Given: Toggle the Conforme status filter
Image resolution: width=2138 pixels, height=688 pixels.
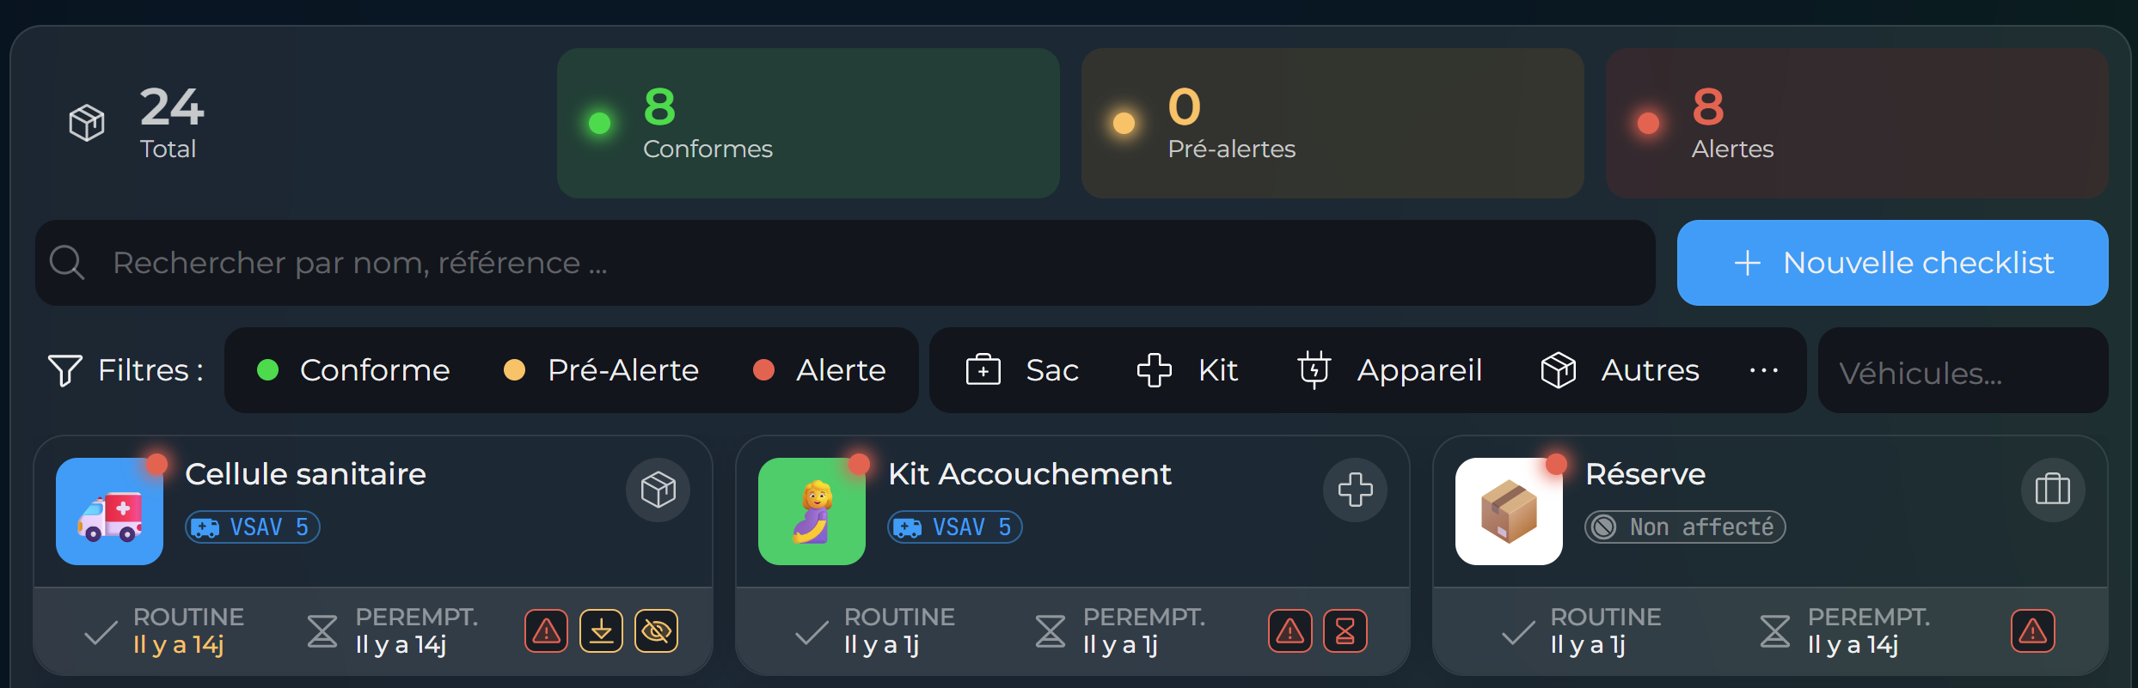Looking at the screenshot, I should click(354, 370).
